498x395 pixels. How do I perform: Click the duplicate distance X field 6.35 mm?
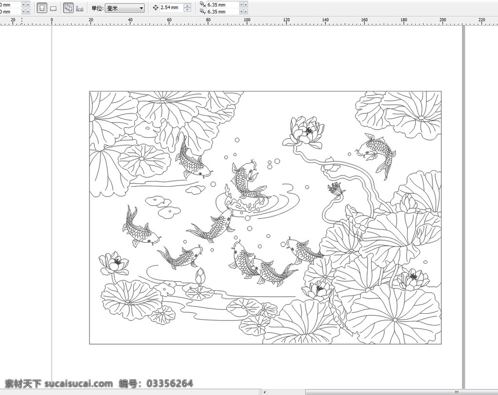[x=222, y=5]
